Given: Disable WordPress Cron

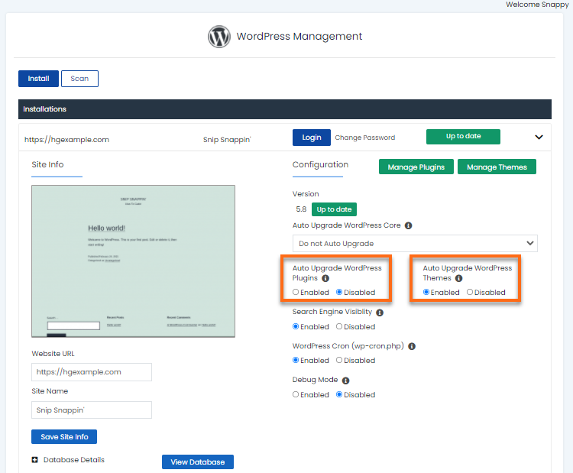Looking at the screenshot, I should pos(339,360).
